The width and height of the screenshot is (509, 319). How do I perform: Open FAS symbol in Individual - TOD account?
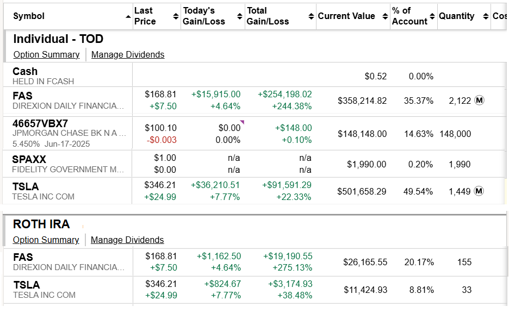(x=22, y=96)
